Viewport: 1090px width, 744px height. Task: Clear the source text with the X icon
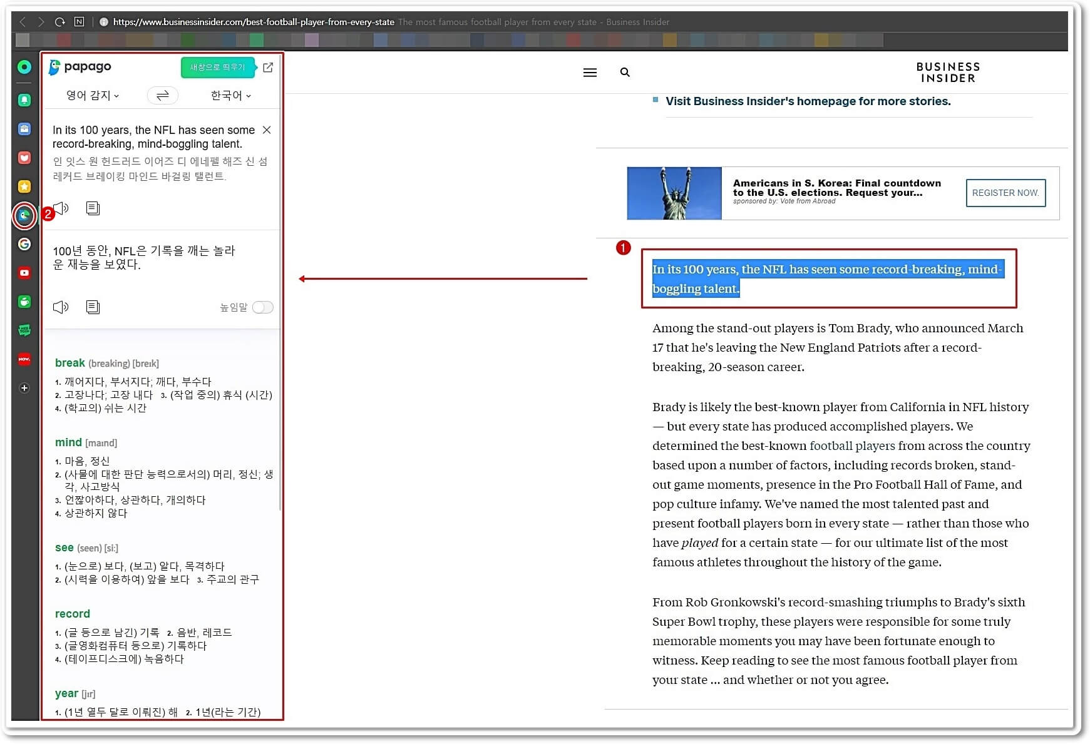point(267,130)
